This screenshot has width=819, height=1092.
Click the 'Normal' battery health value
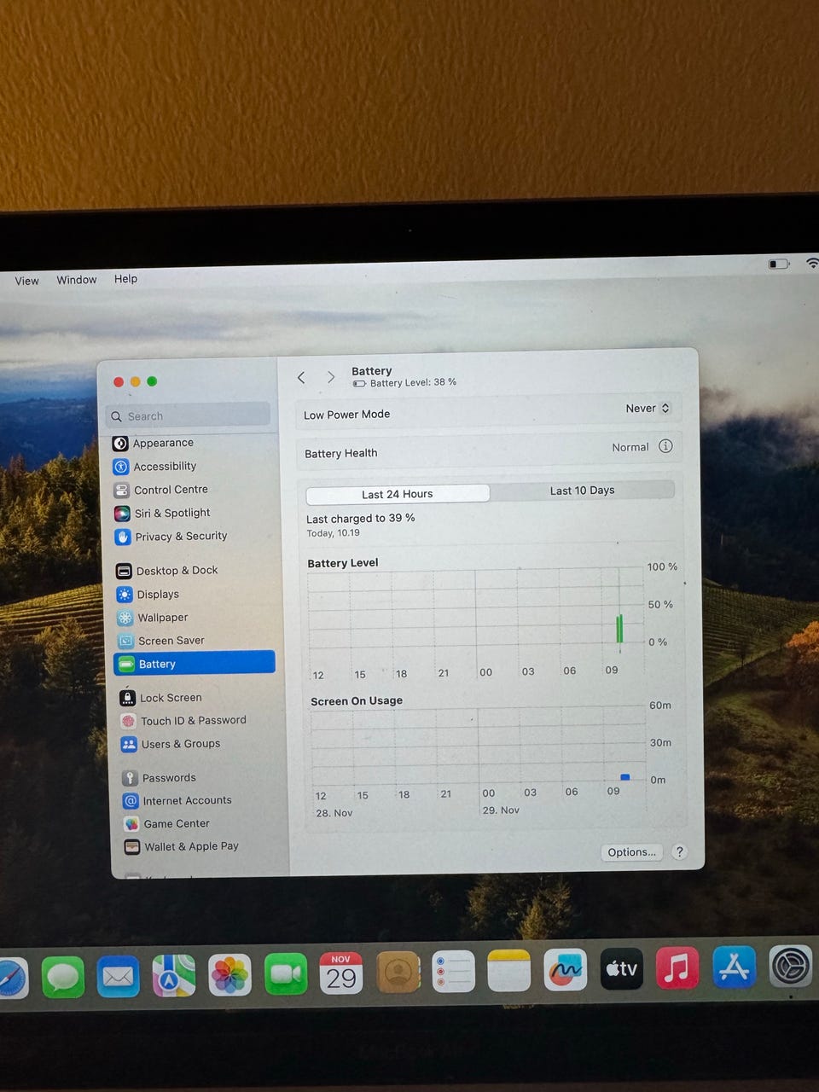[x=630, y=447]
